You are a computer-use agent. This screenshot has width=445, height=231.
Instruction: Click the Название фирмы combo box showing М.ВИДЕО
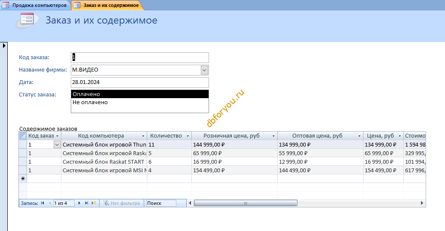click(x=139, y=70)
